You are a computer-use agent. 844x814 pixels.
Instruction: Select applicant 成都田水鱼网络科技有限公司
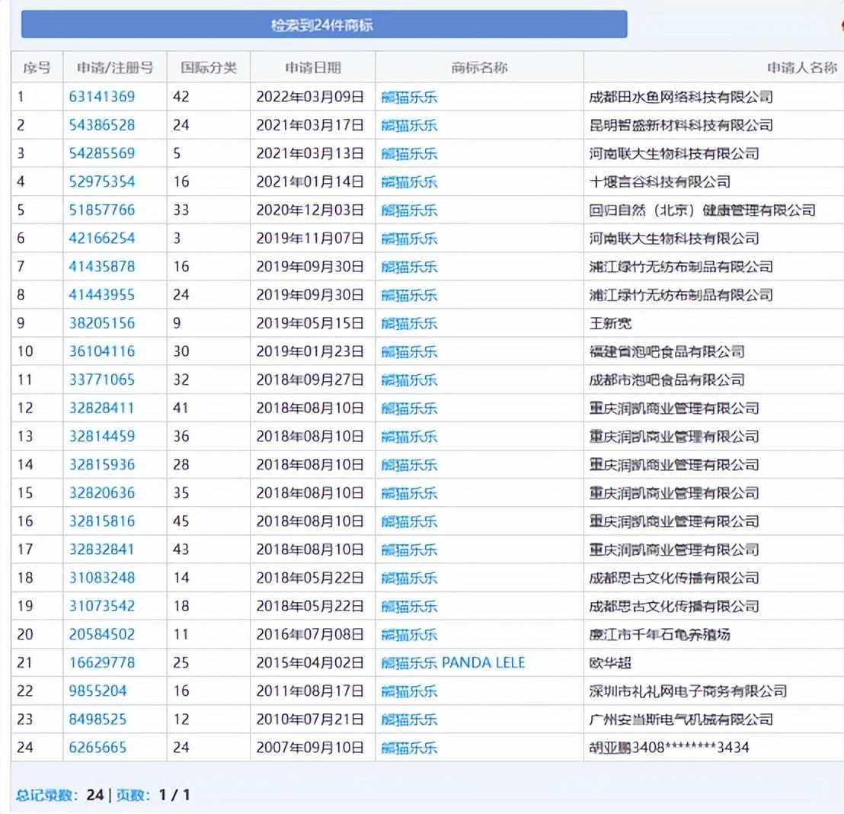point(681,97)
